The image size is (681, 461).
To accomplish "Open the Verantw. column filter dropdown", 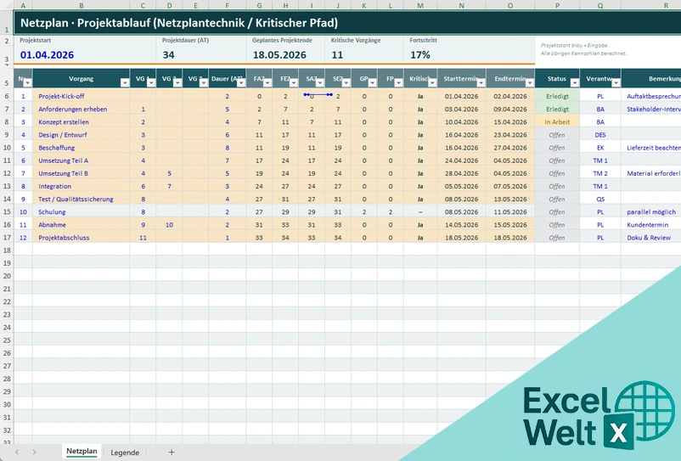I will [616, 82].
